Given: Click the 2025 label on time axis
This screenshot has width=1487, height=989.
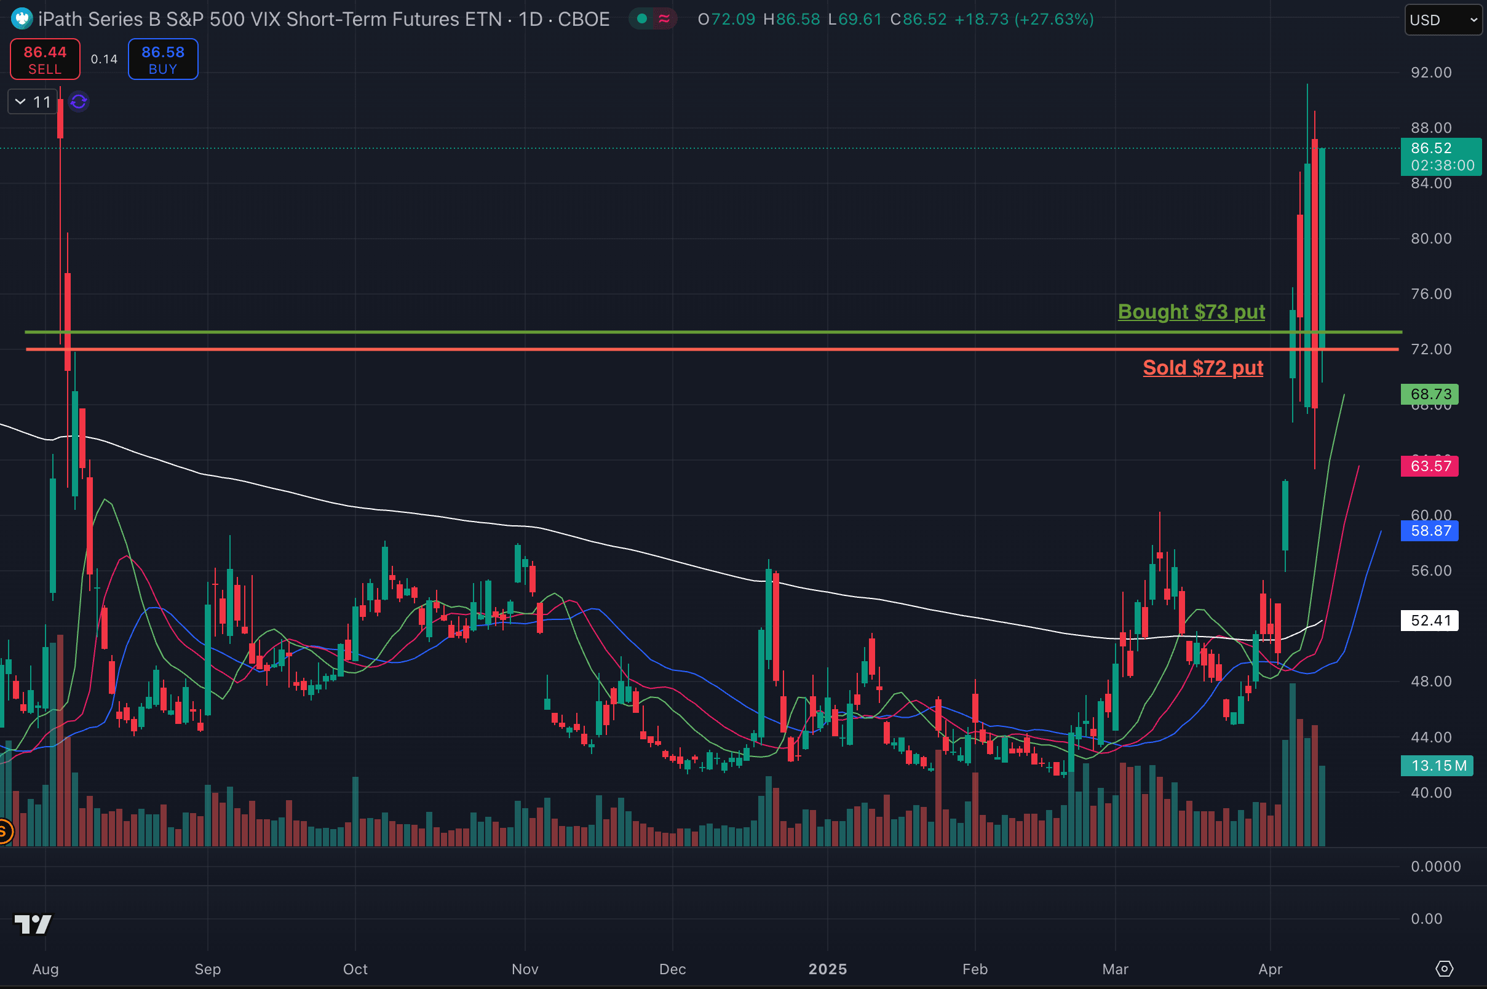Looking at the screenshot, I should point(827,969).
